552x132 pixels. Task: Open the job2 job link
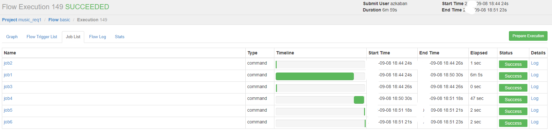[8, 63]
